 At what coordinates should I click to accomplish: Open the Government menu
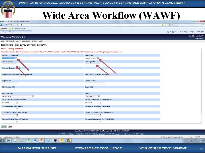(x=10, y=41)
